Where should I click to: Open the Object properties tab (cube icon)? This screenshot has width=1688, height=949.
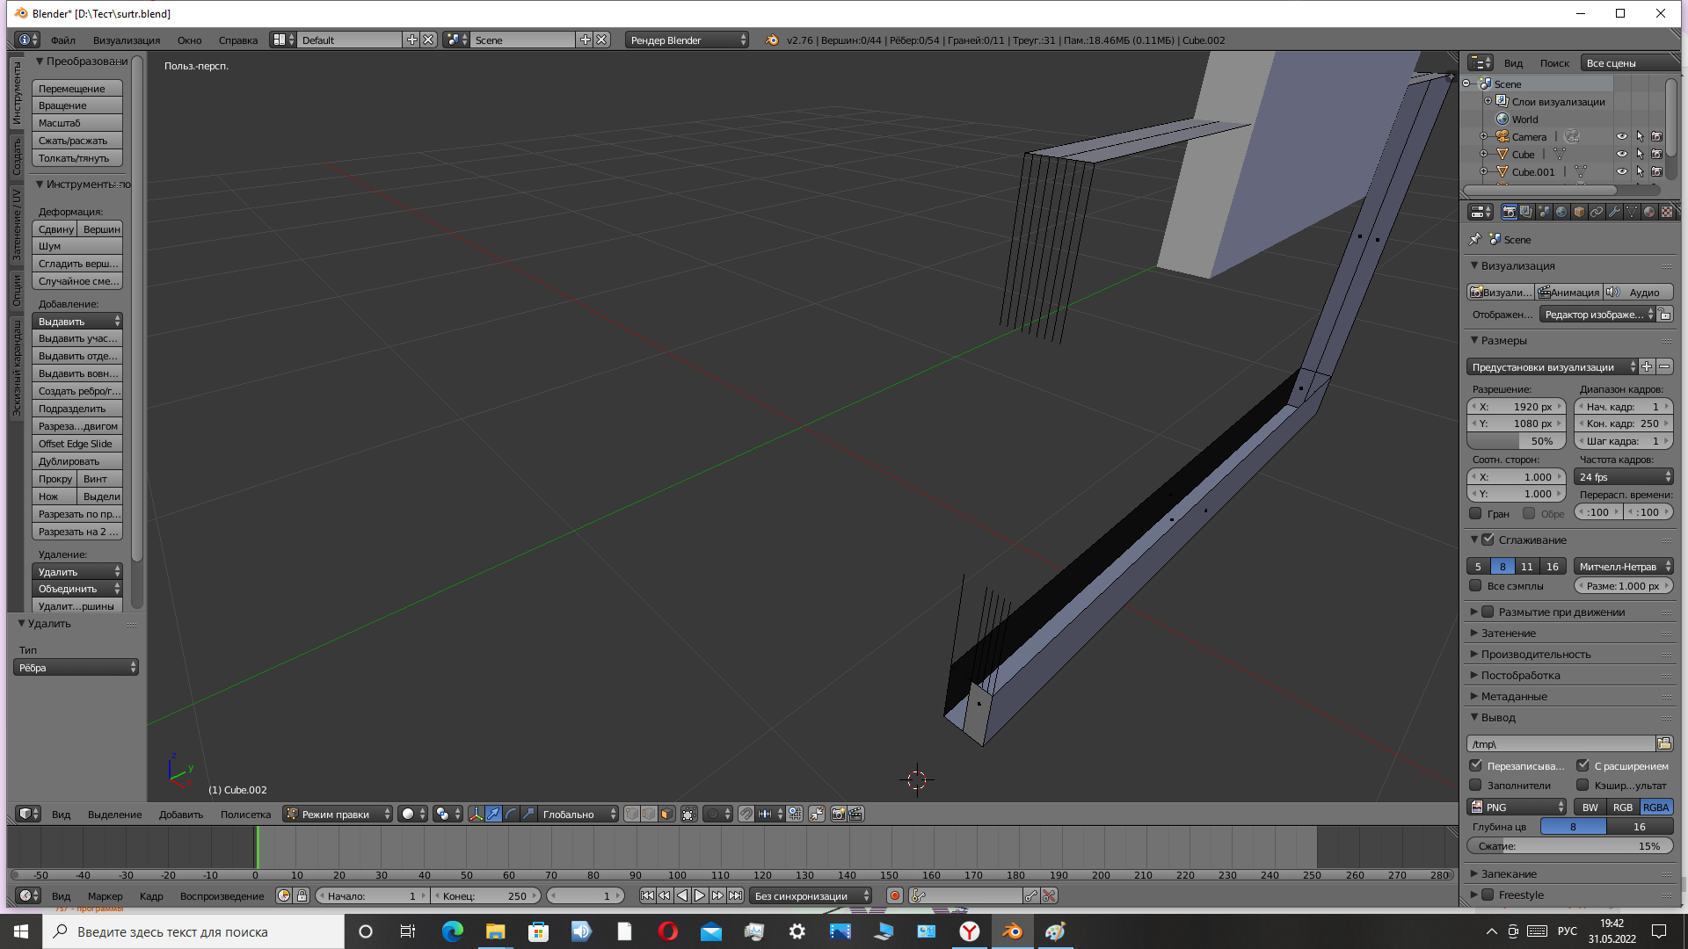pyautogui.click(x=1579, y=212)
